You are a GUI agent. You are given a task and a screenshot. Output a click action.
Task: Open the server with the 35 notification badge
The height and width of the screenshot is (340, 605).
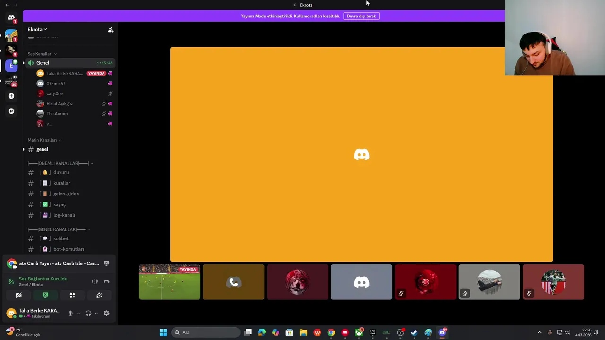(x=11, y=81)
